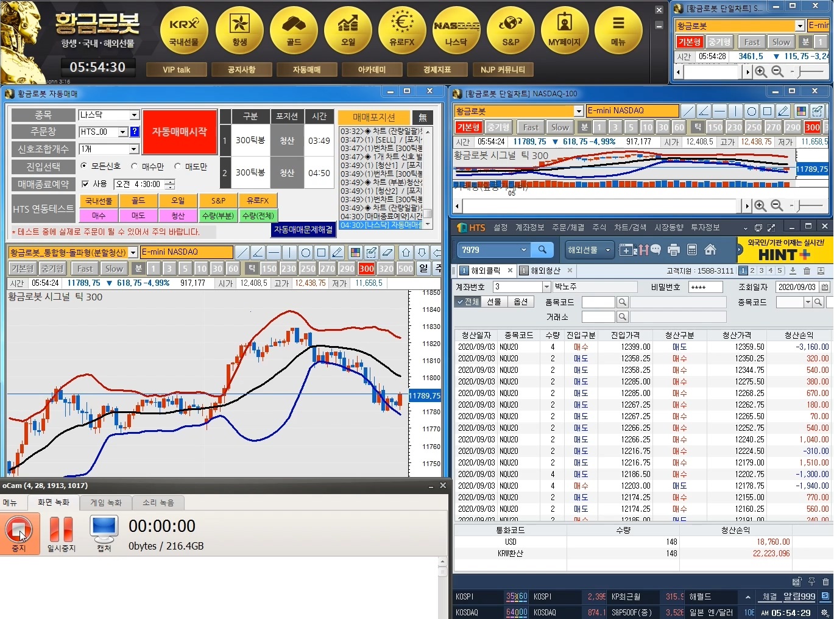Select eraser tool in 통합형 chart toolbar

click(387, 252)
